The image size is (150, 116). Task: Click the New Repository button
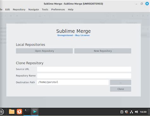pos(103,51)
